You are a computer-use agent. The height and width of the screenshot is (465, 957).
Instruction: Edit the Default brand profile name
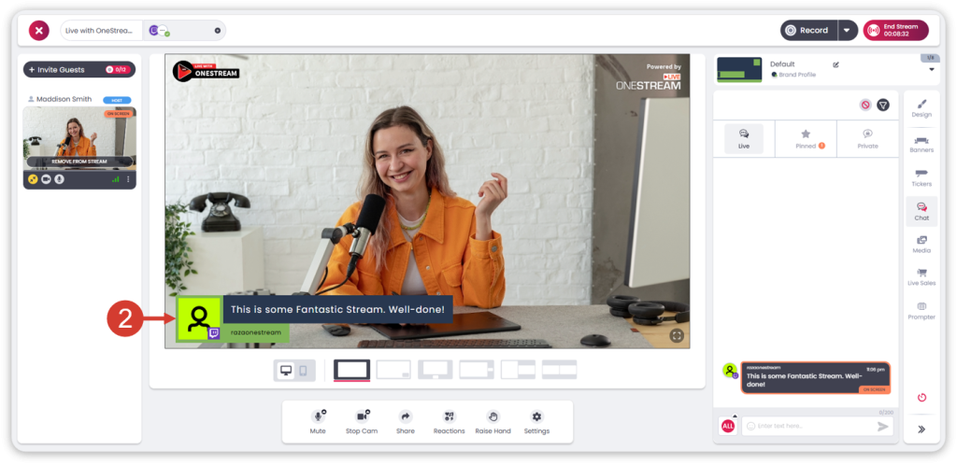[836, 64]
